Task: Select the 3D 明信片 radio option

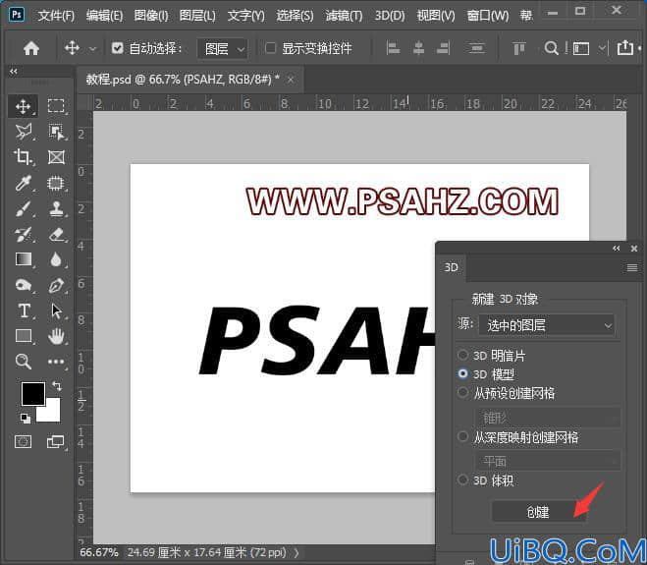Action: tap(463, 355)
